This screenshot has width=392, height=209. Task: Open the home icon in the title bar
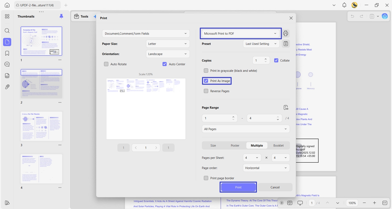[x=7, y=5]
